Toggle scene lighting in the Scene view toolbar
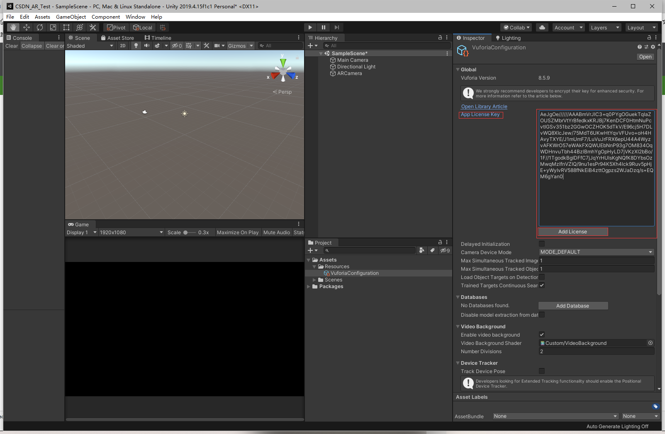The image size is (665, 434). point(136,46)
